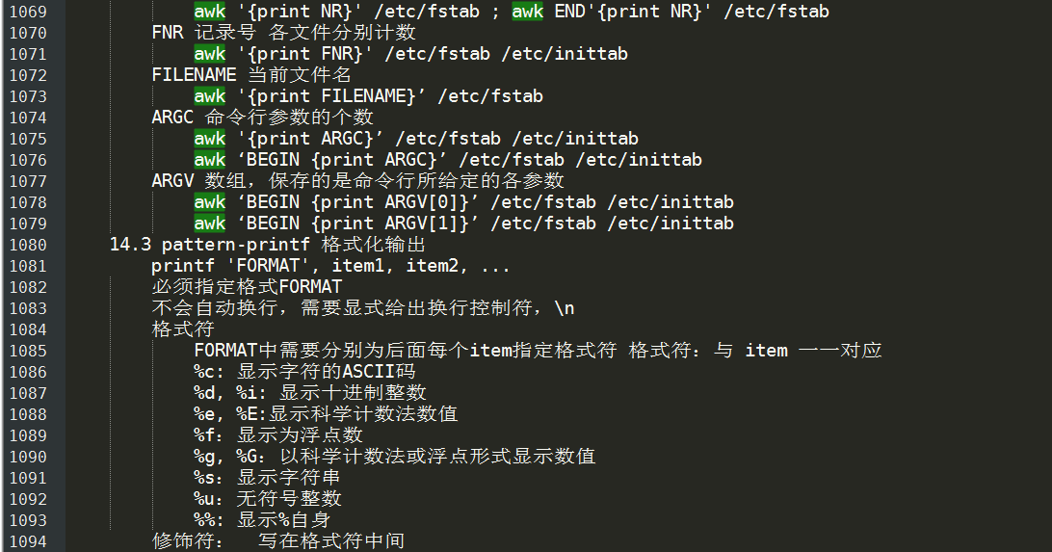Screen dimensions: 1052x552
Task: Click line number 1094 in the gutter
Action: pyautogui.click(x=28, y=541)
